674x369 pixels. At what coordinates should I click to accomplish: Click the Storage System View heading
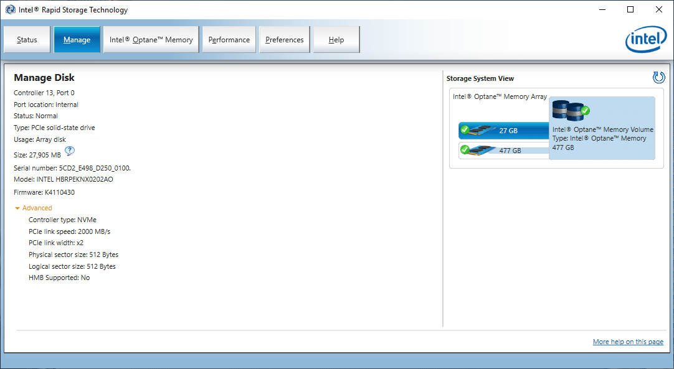click(x=480, y=78)
